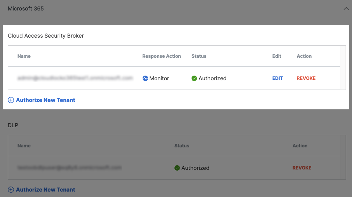Select the Authorized status in CASB table
This screenshot has height=197, width=352.
pos(213,78)
